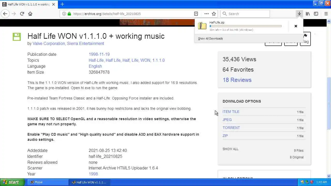Switch to Half Life WON taskbar button

(89, 182)
